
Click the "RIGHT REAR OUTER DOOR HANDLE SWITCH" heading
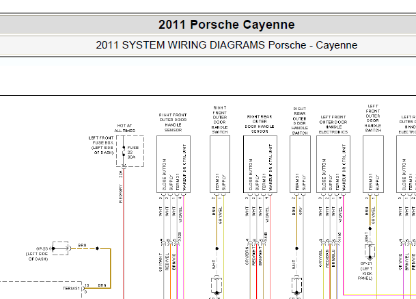(300, 121)
